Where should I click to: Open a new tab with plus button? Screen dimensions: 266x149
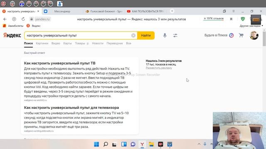click(172, 11)
